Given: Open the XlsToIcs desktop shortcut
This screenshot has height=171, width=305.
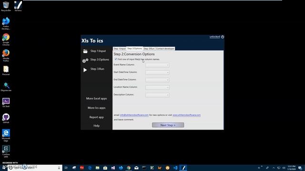Looking at the screenshot, I should coord(18,6).
